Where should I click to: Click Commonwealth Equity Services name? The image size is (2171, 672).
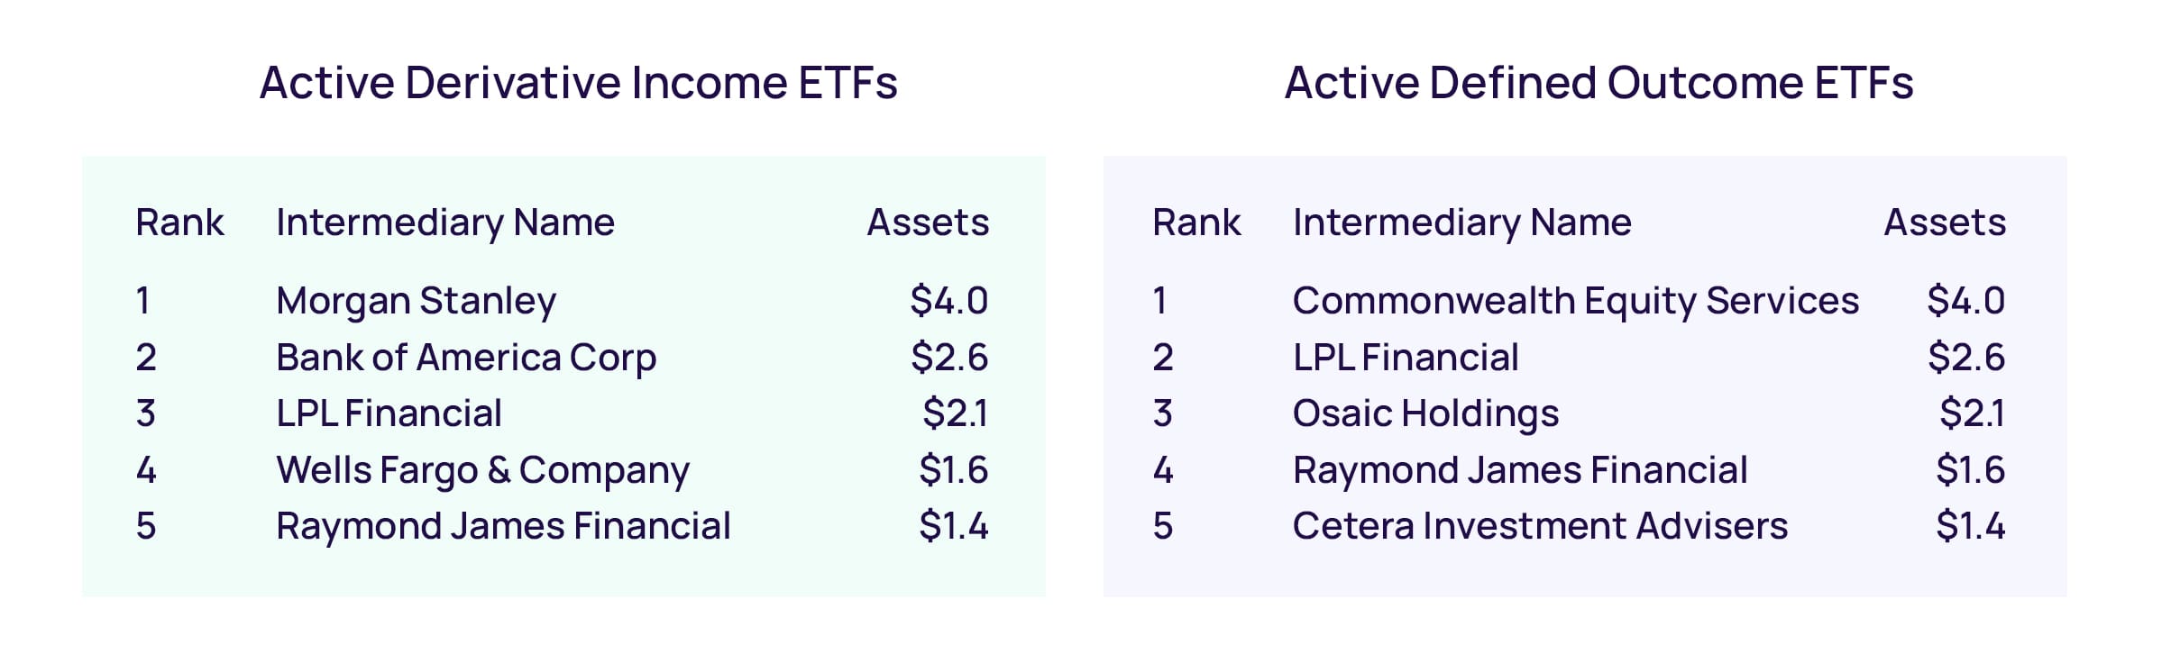pyautogui.click(x=1575, y=301)
